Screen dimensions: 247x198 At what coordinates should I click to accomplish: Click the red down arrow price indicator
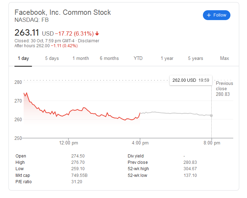point(97,34)
